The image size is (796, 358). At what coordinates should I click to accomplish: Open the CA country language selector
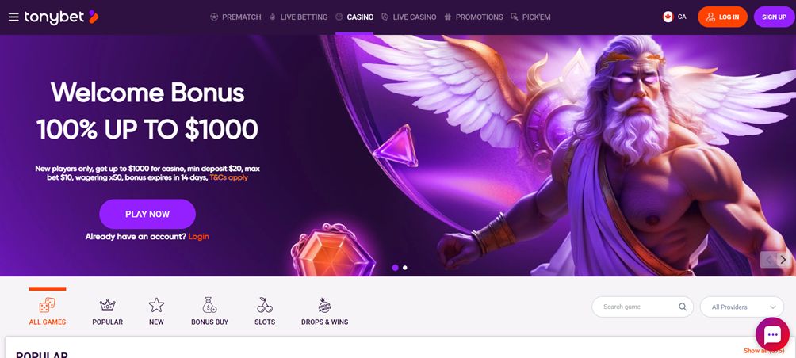(675, 17)
